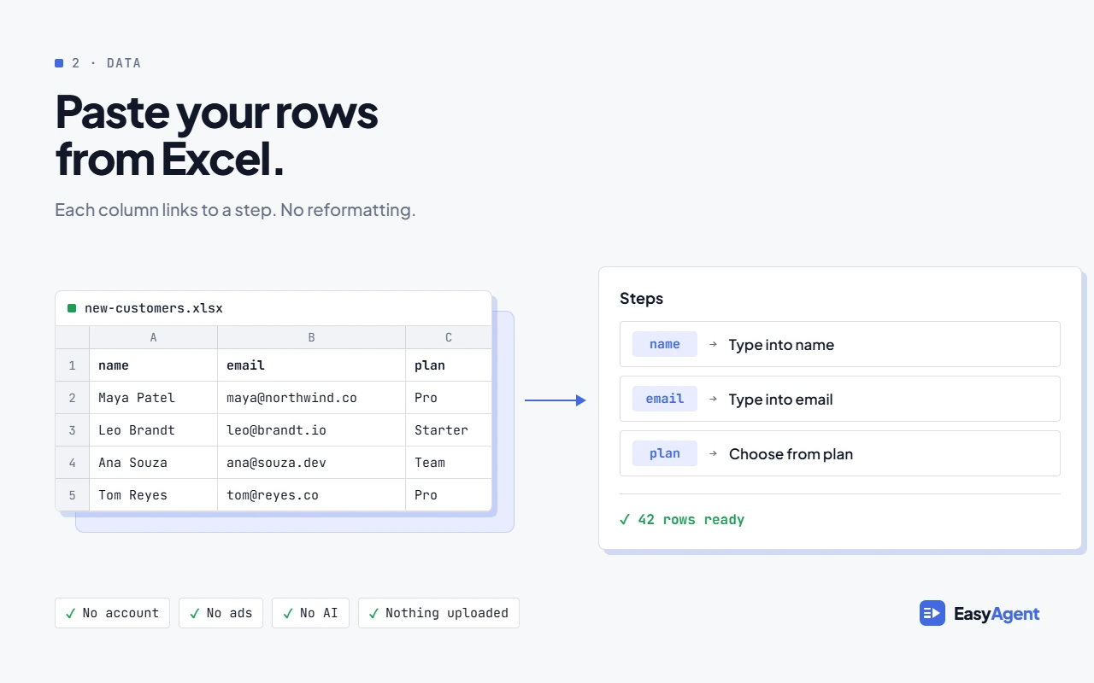Click the 'Starter' plan cell
This screenshot has height=683, width=1094.
tap(449, 430)
